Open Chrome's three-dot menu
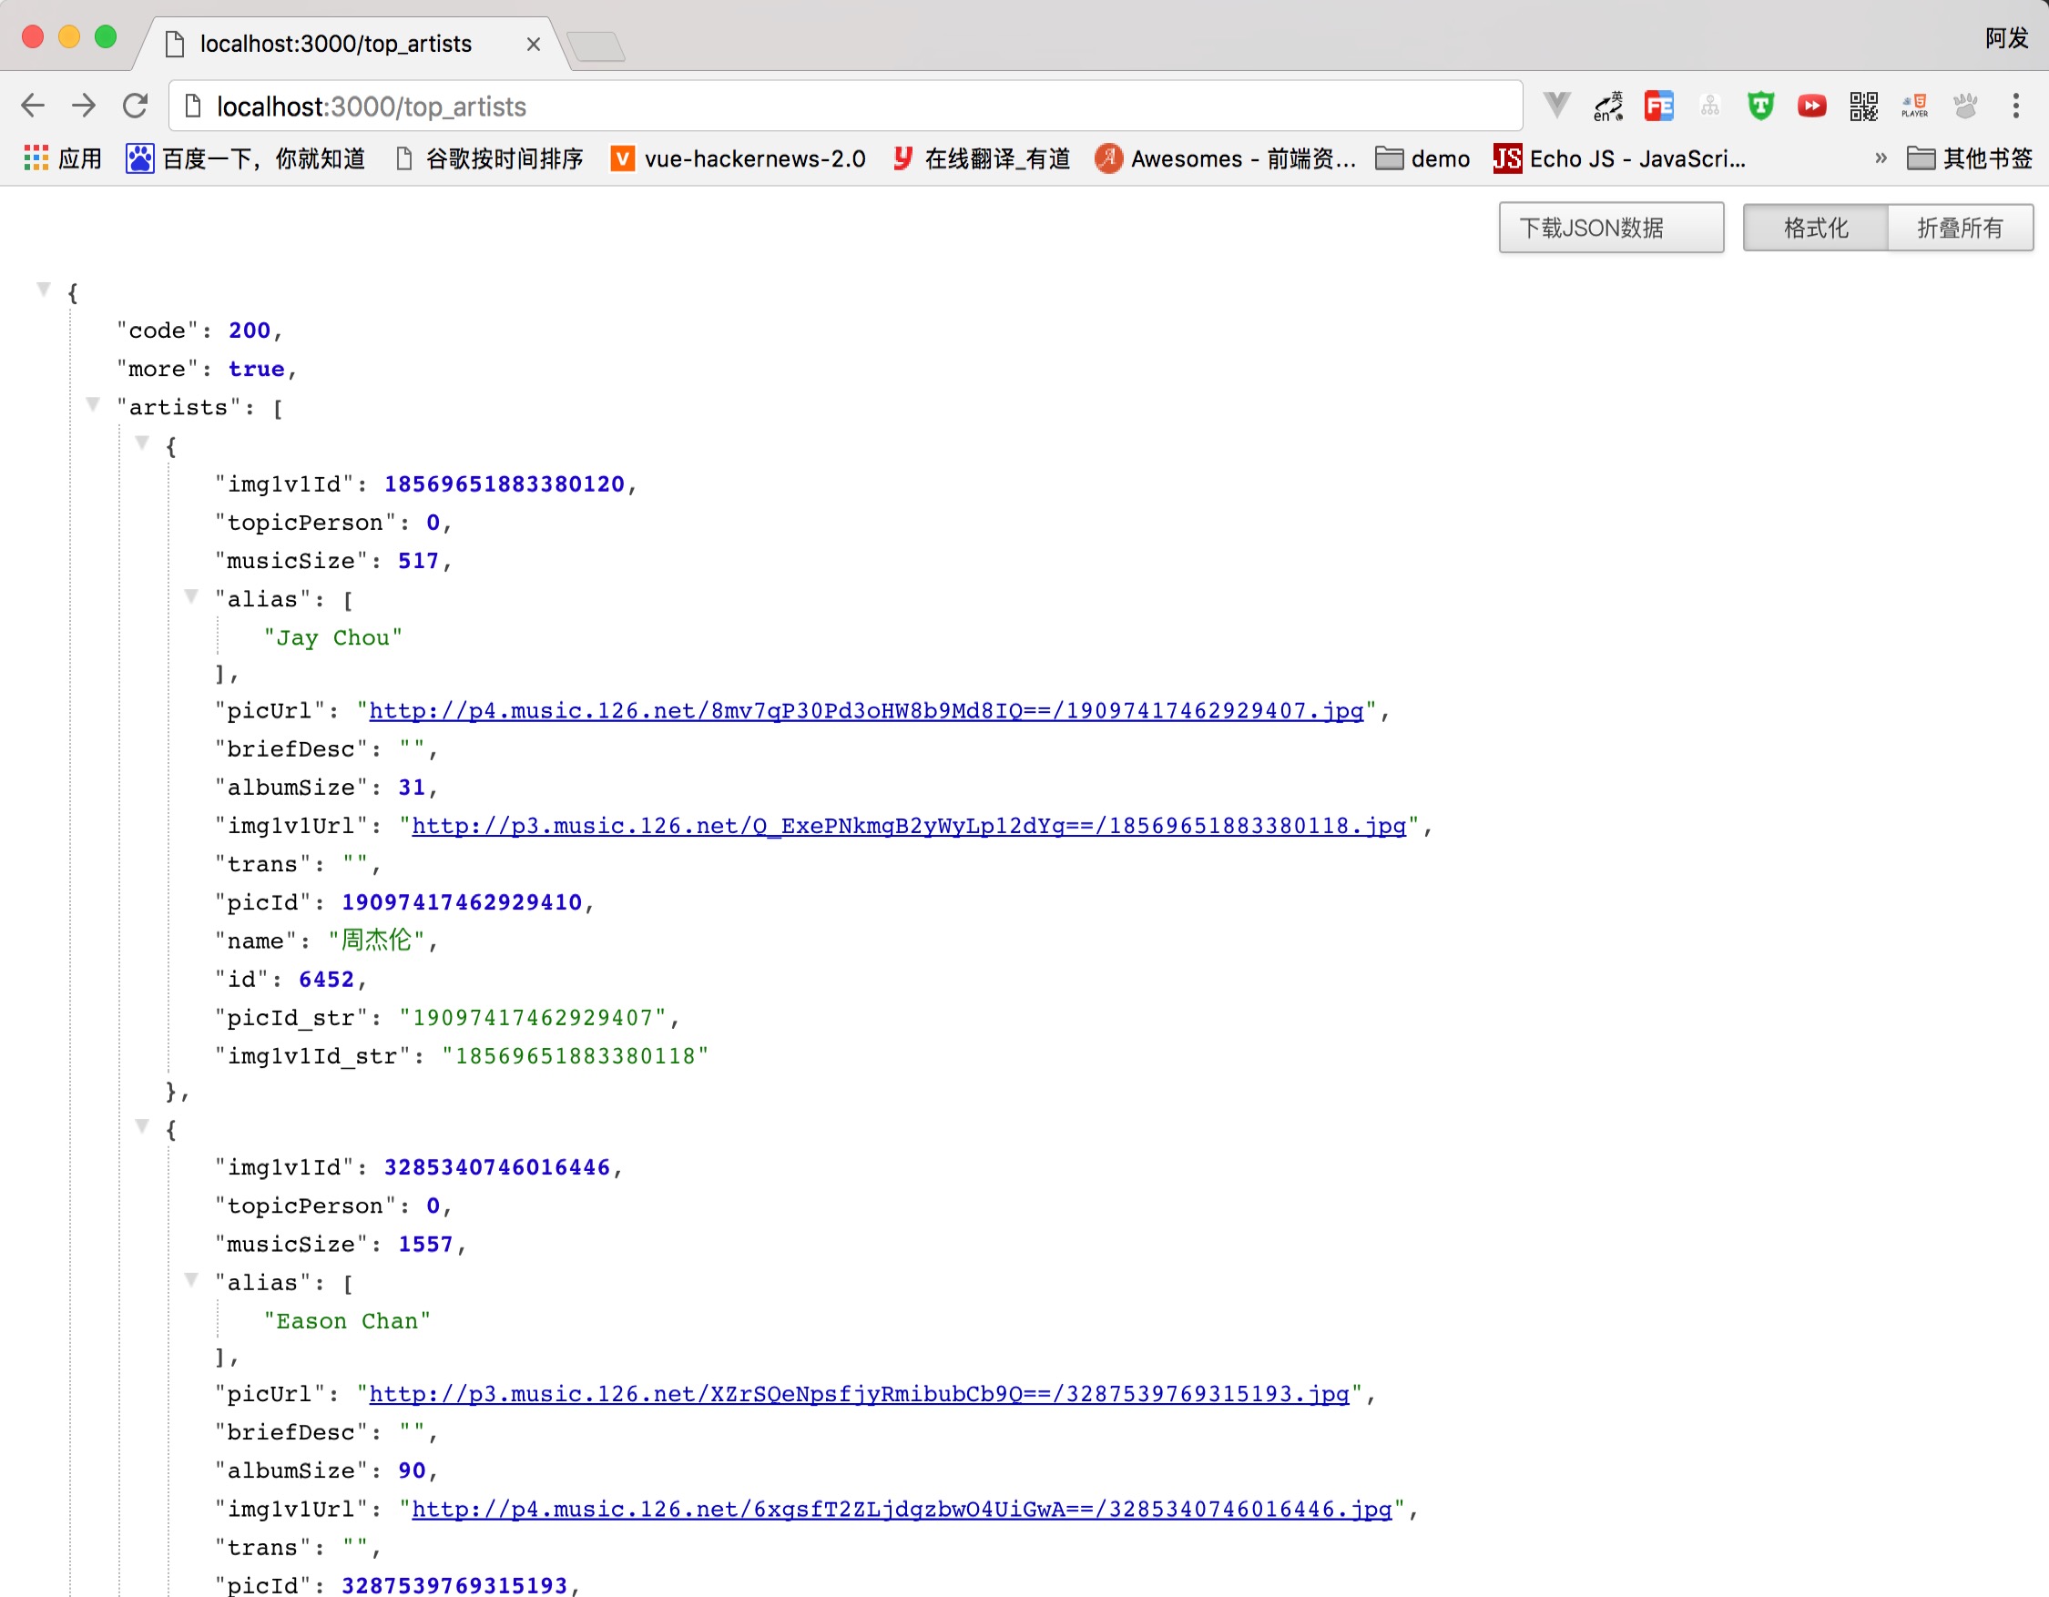Viewport: 2049px width, 1597px height. tap(2015, 106)
